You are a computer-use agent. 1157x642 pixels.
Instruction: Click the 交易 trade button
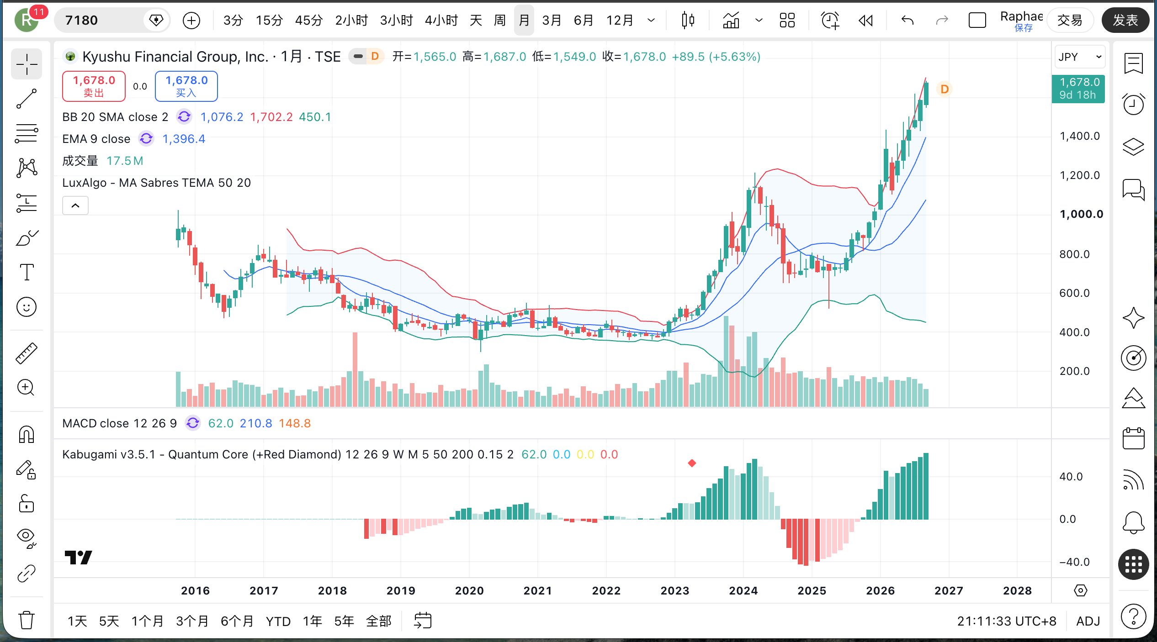[x=1070, y=21]
